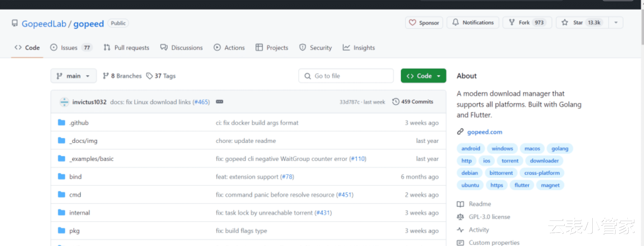Click the Sponsor heart icon
Screen dimensions: 644x246
click(412, 23)
